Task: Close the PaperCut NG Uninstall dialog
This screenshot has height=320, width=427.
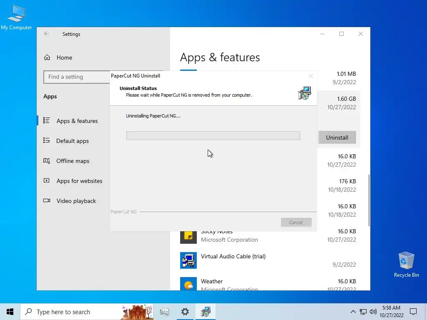Action: (310, 76)
